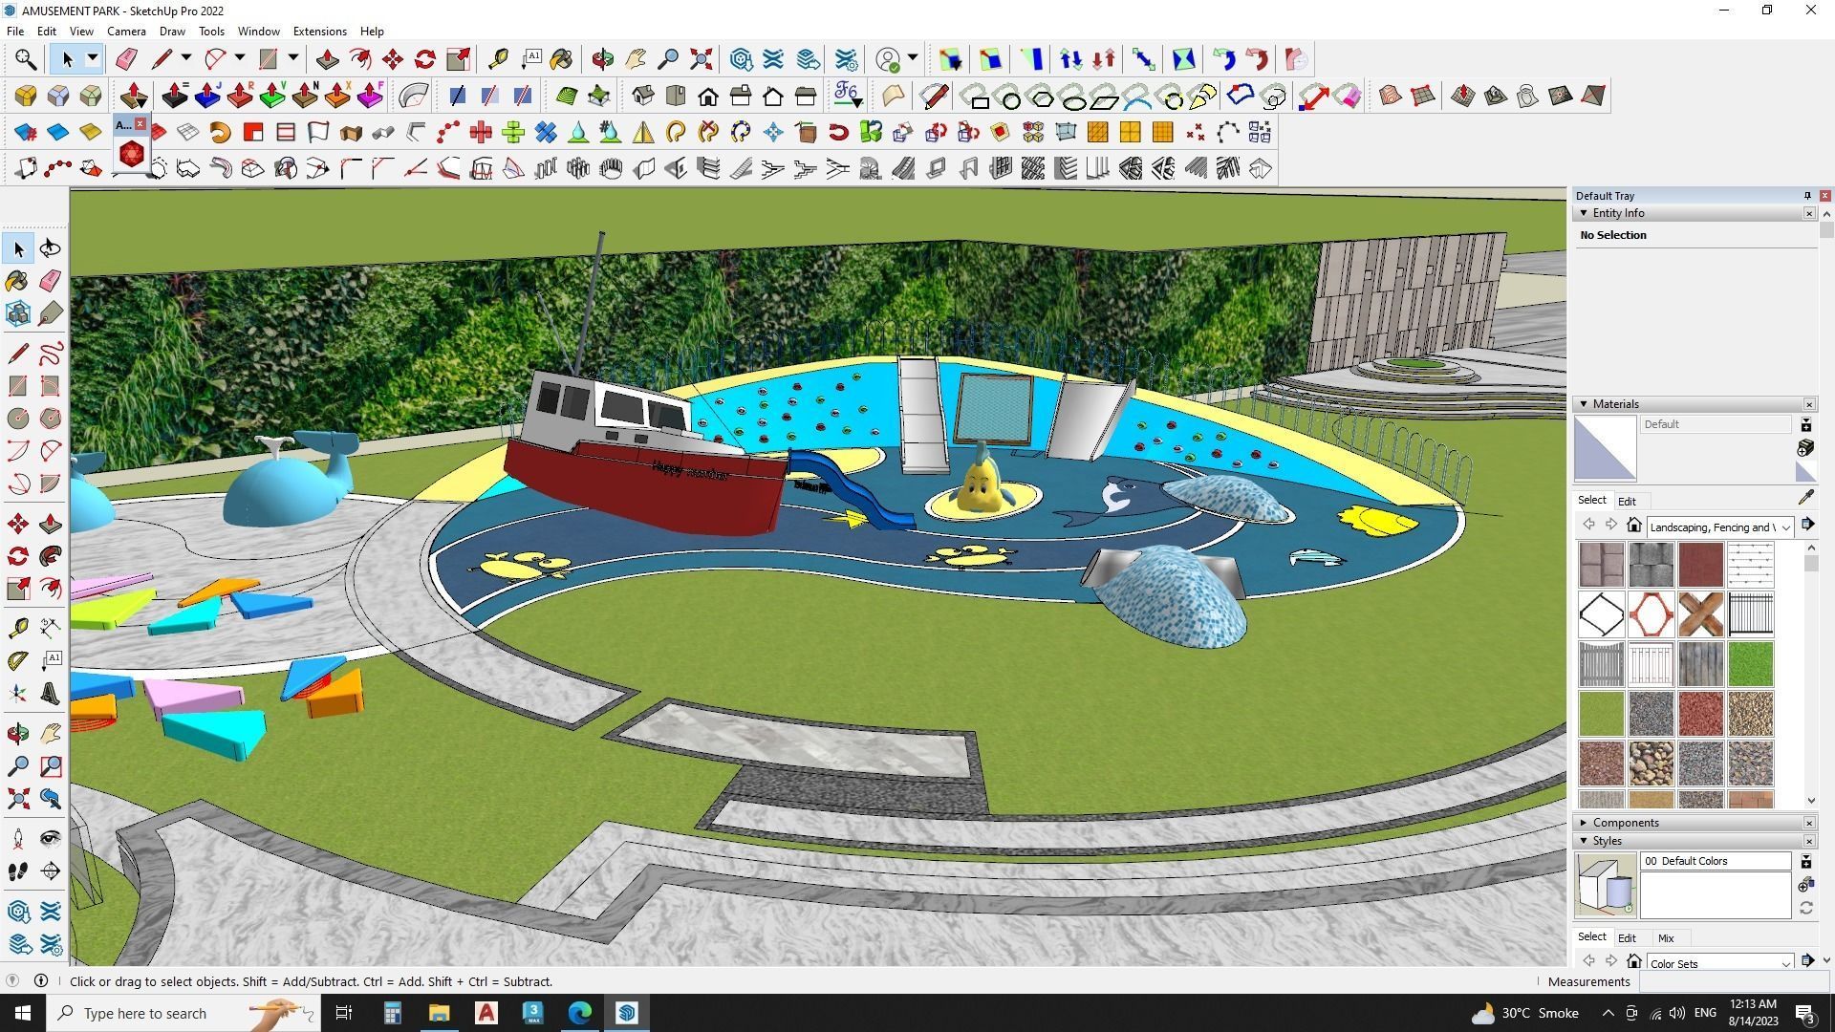The height and width of the screenshot is (1032, 1835).
Task: Open File Explorer from the taskbar
Action: [x=439, y=1013]
